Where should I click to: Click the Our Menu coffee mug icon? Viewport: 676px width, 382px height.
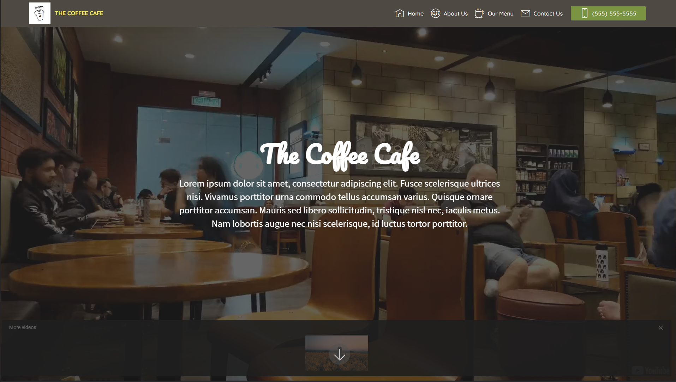(479, 13)
